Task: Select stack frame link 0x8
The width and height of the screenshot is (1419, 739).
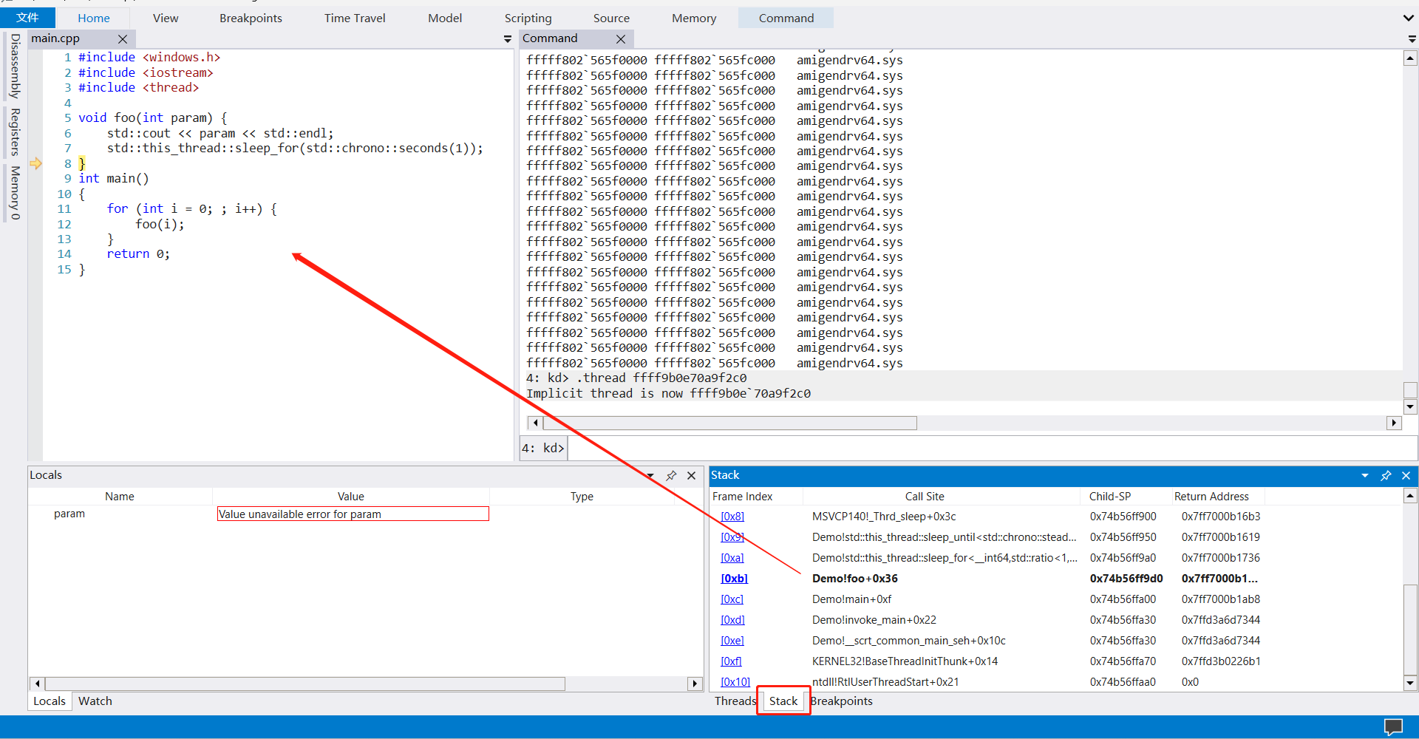Action: point(732,517)
